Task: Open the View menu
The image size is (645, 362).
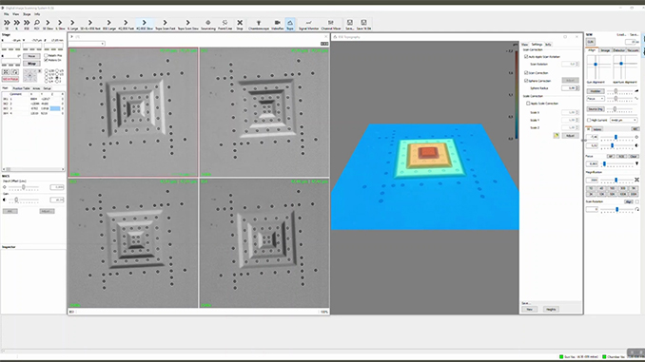Action: click(x=15, y=14)
